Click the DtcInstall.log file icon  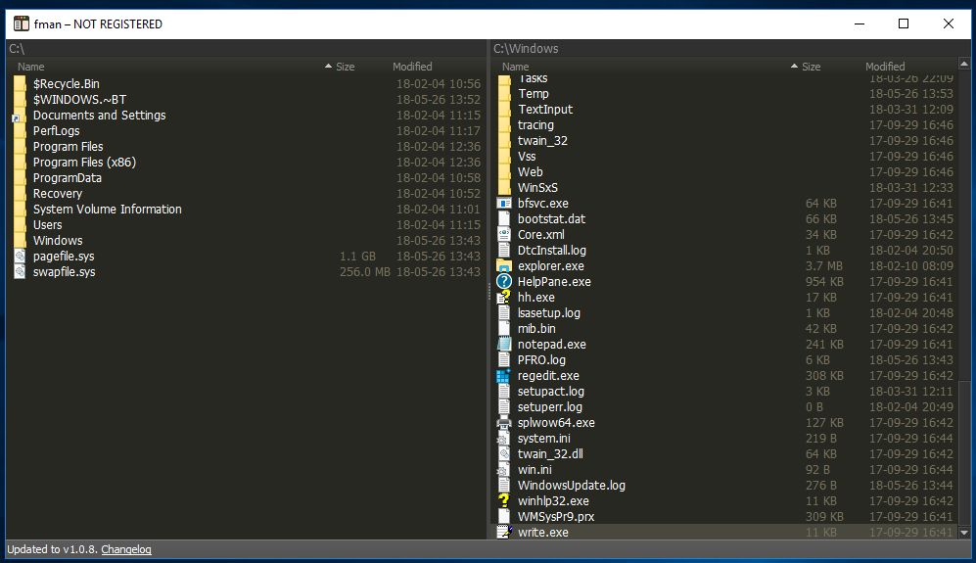tap(504, 251)
